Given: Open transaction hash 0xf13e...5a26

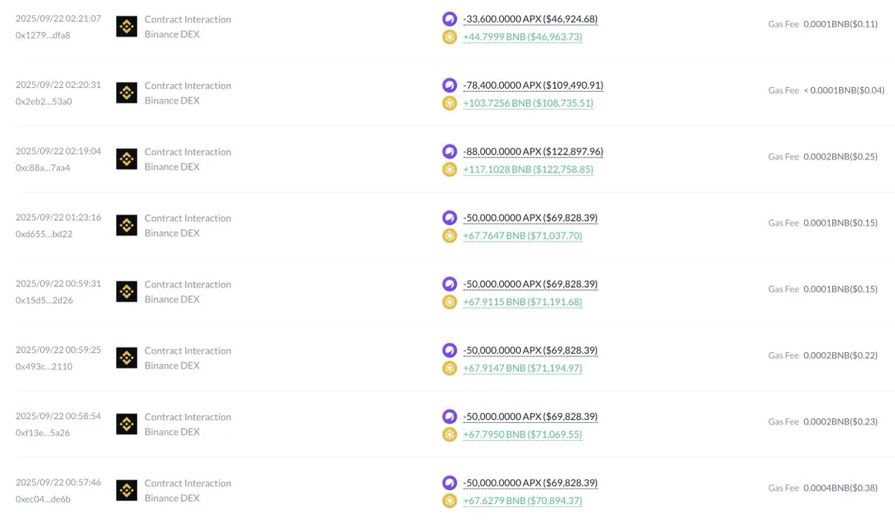Looking at the screenshot, I should [x=43, y=433].
